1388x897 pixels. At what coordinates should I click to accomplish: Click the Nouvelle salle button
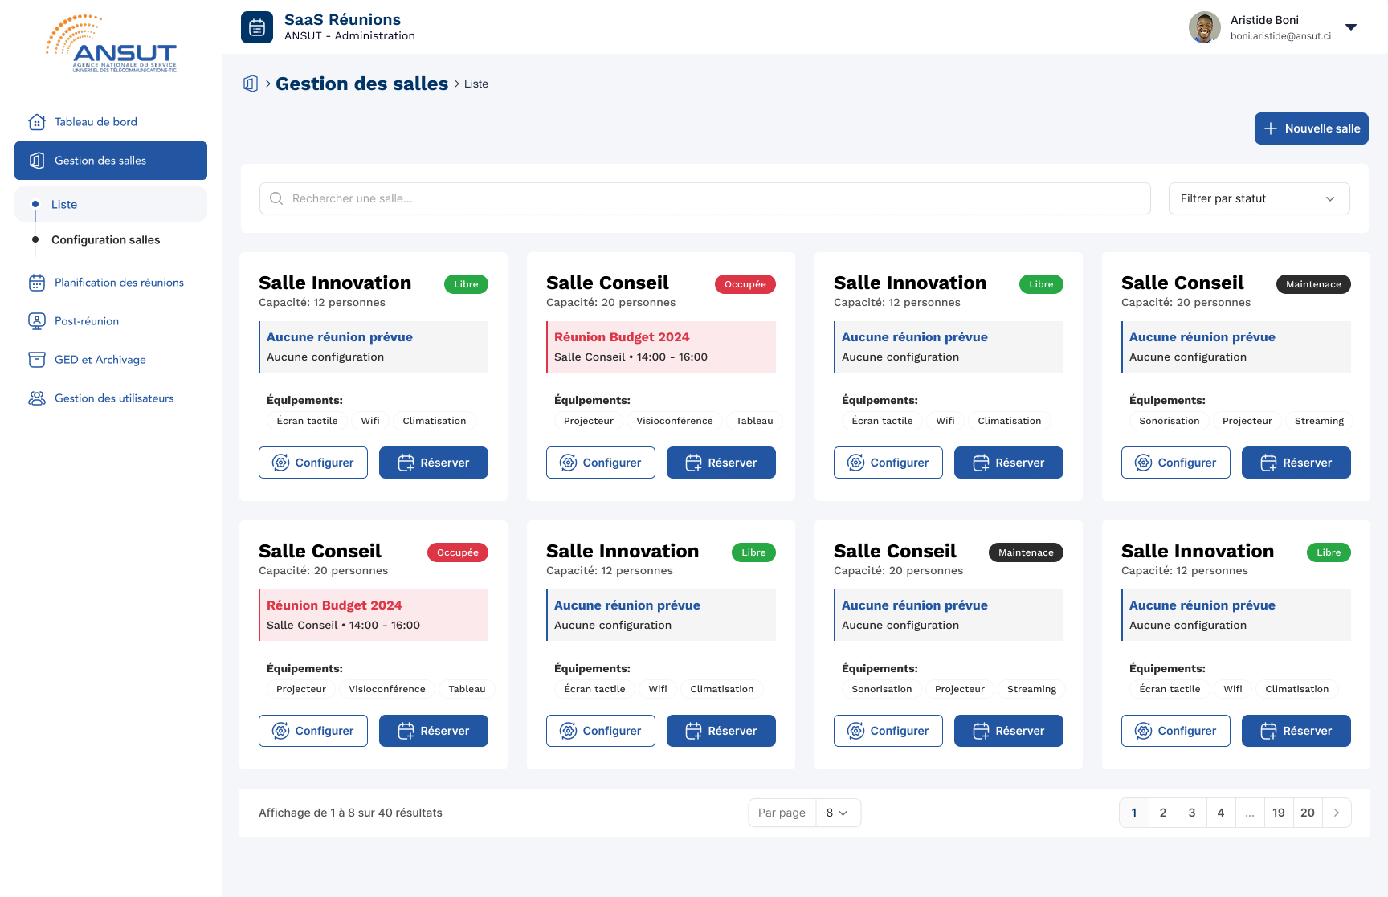pyautogui.click(x=1312, y=128)
